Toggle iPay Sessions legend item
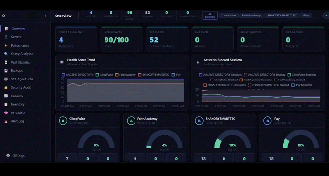 (x=302, y=85)
